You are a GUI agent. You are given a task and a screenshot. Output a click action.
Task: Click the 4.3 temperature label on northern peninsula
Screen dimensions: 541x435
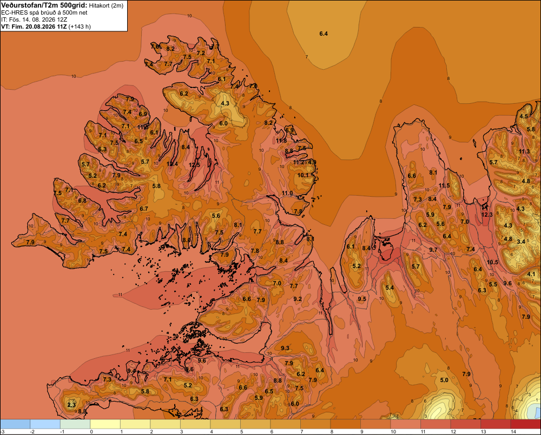pos(225,103)
